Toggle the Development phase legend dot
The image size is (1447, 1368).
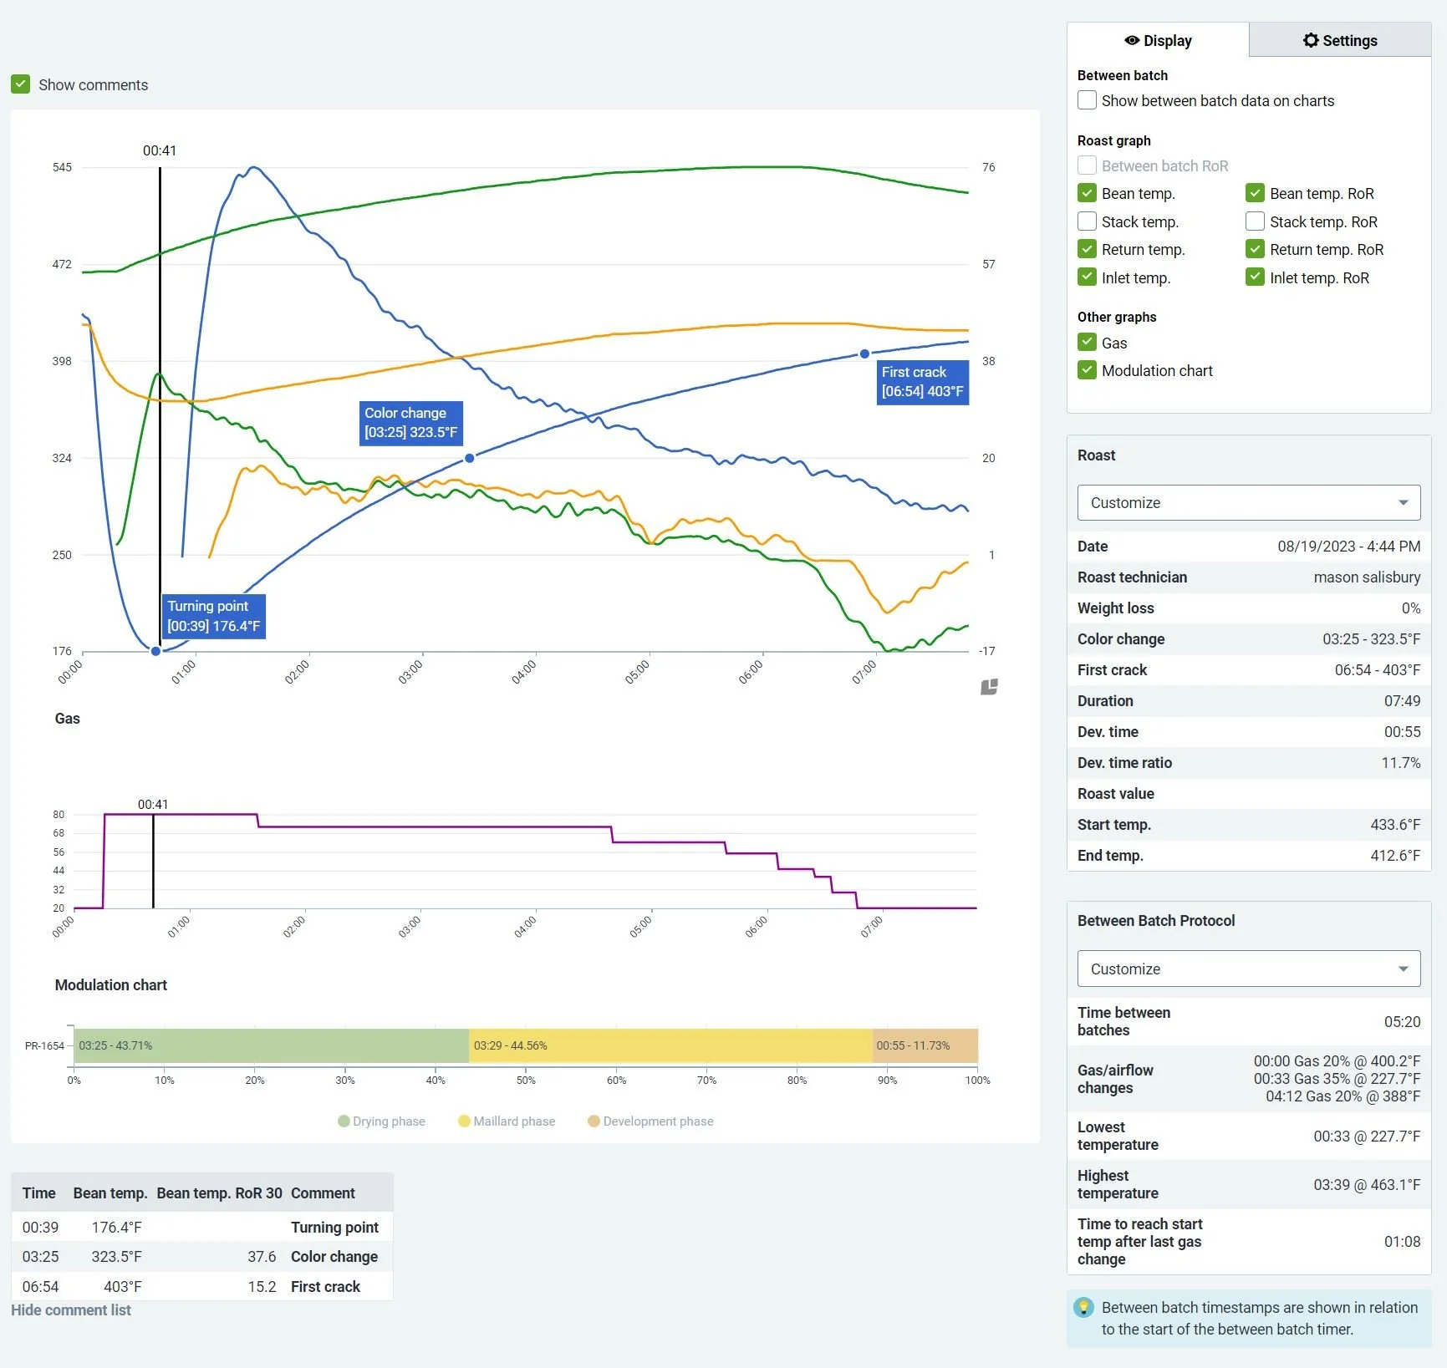[594, 1121]
